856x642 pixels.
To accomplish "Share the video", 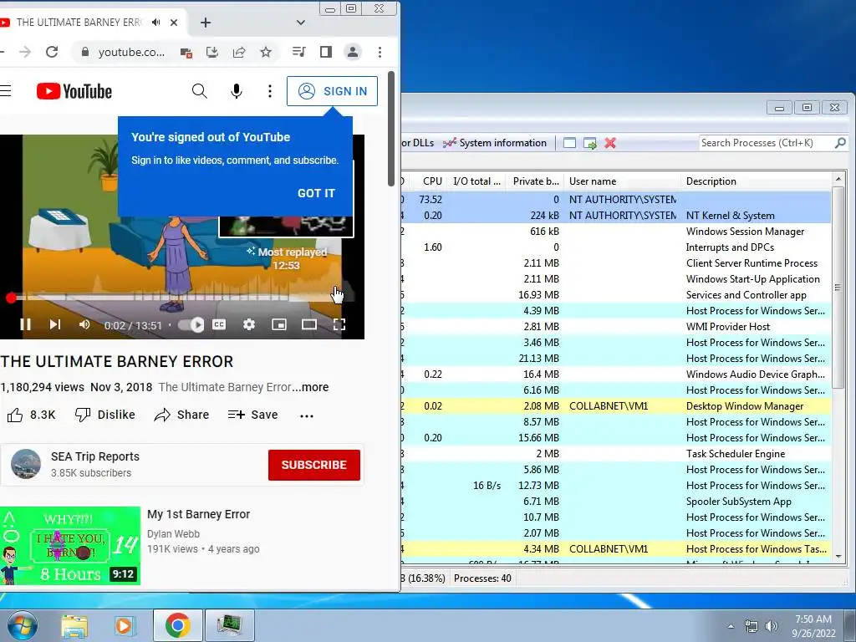I will coord(181,415).
